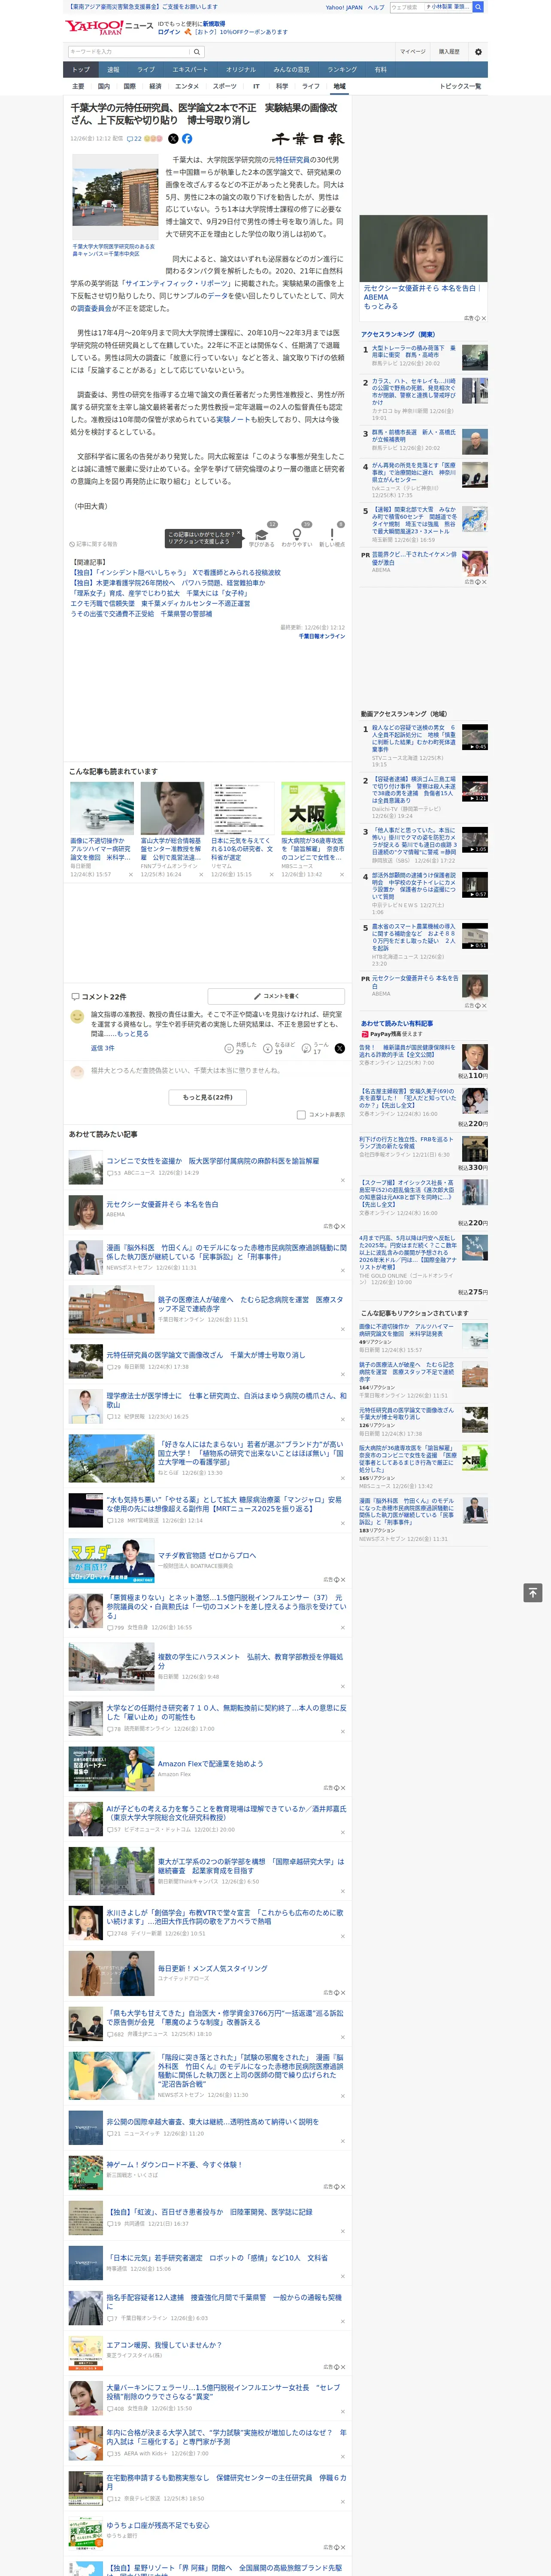Toggle the コメント非表示 checkbox
This screenshot has width=551, height=2576.
301,1115
